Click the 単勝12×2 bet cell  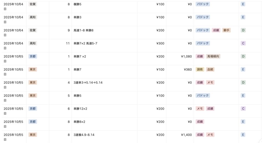(x=80, y=109)
